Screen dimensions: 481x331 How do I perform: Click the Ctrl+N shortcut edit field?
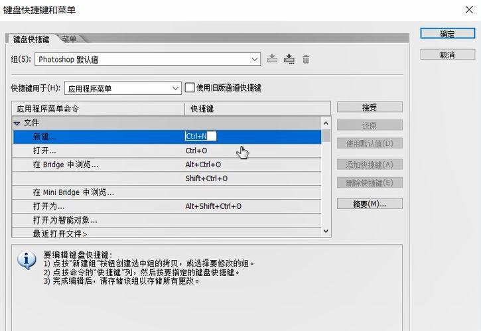pyautogui.click(x=200, y=136)
